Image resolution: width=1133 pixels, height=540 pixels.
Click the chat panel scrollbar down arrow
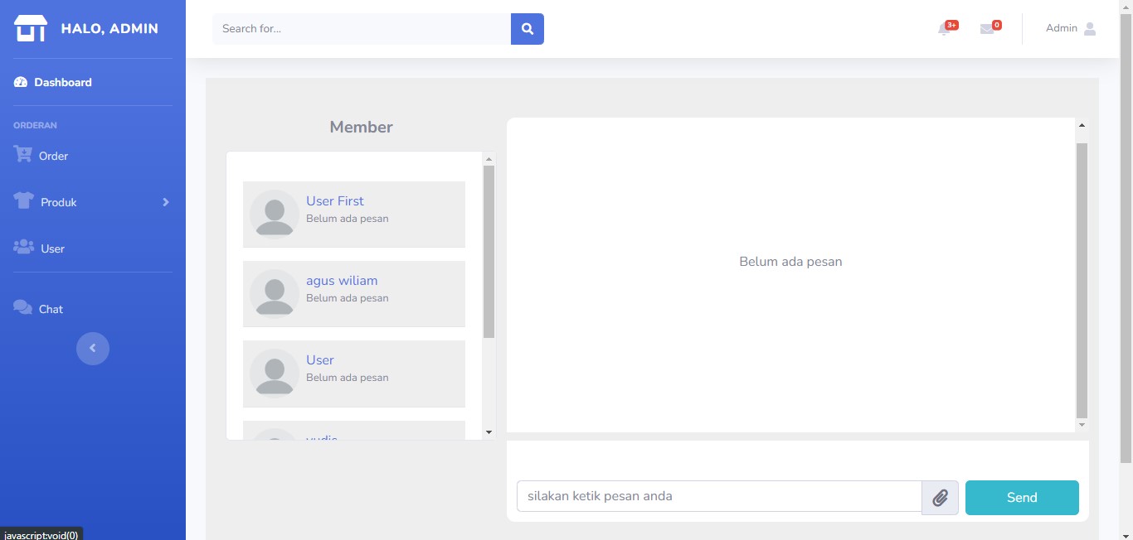pyautogui.click(x=1082, y=425)
